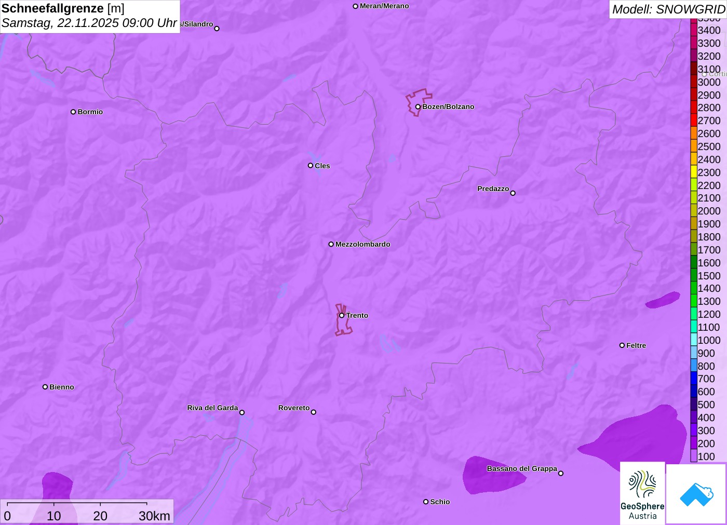Click the 1800 legend value label
Image resolution: width=727 pixels, height=525 pixels.
click(x=709, y=237)
